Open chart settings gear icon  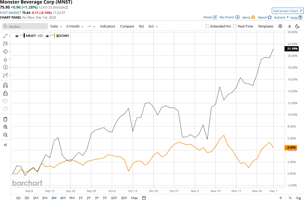280,26
